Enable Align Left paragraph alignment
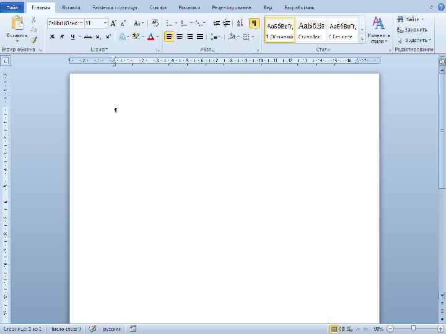Screen dimensions: 446x334 tap(169, 36)
